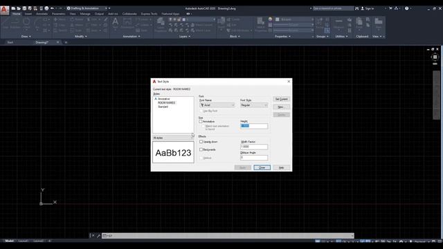Click the Dimension tool in Annotation panel
The height and width of the screenshot is (249, 443).
pos(127,23)
